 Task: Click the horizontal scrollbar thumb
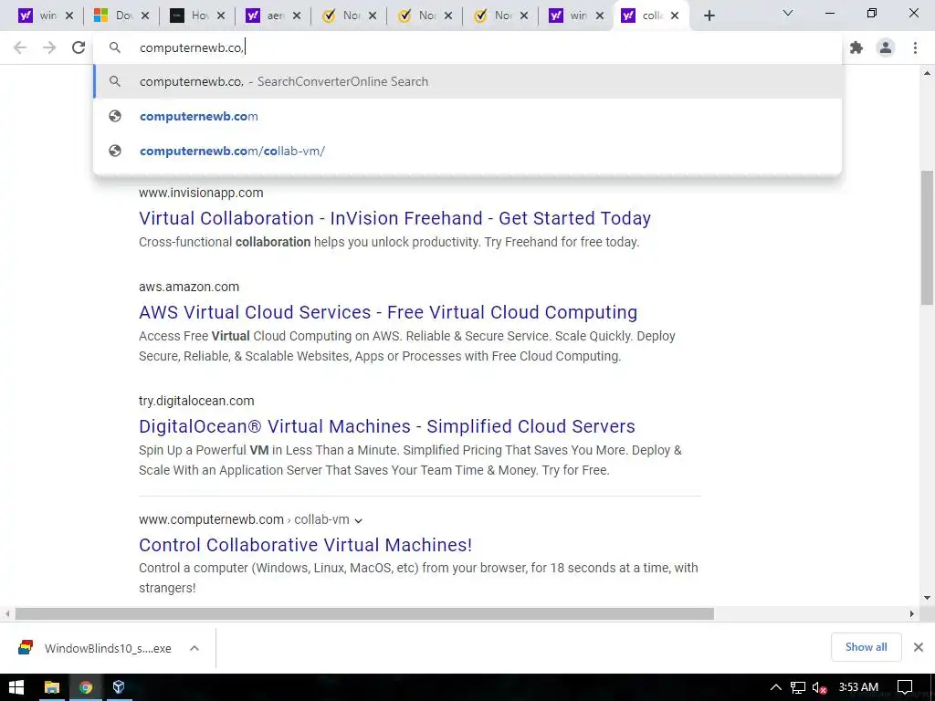tap(364, 613)
